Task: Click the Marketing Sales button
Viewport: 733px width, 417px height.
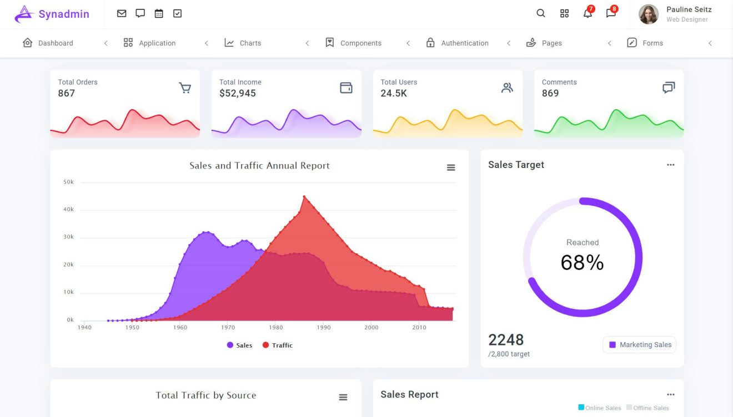Action: 639,344
